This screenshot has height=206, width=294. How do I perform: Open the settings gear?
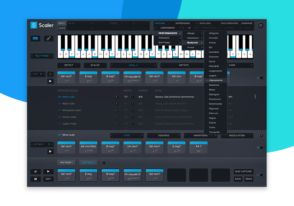coord(261,25)
